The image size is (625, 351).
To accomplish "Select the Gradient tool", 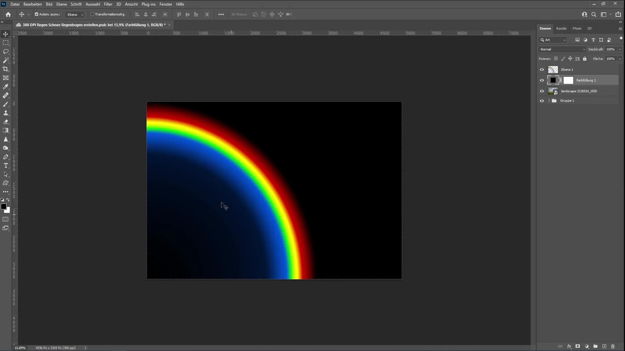I will coord(6,131).
